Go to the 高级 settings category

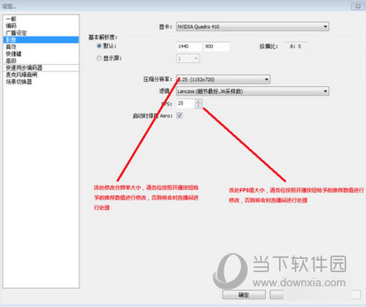tap(11, 61)
